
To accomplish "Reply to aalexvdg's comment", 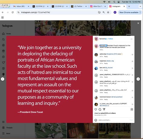I will (106, 56).
